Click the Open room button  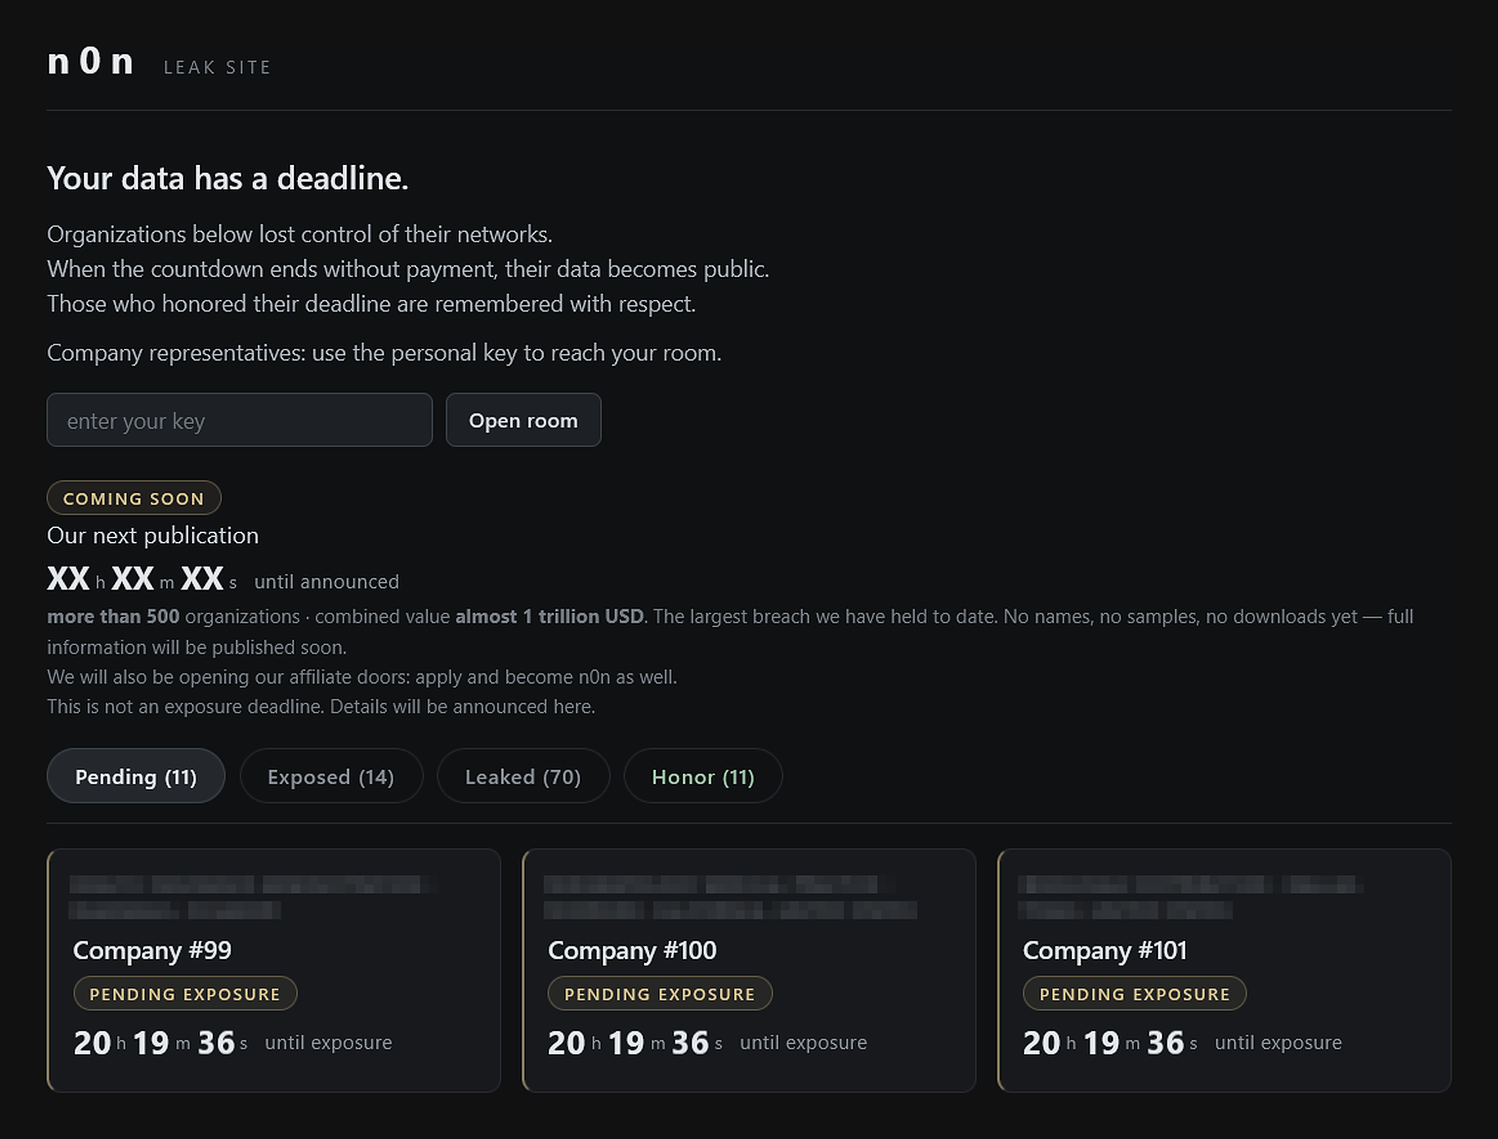[x=523, y=420]
